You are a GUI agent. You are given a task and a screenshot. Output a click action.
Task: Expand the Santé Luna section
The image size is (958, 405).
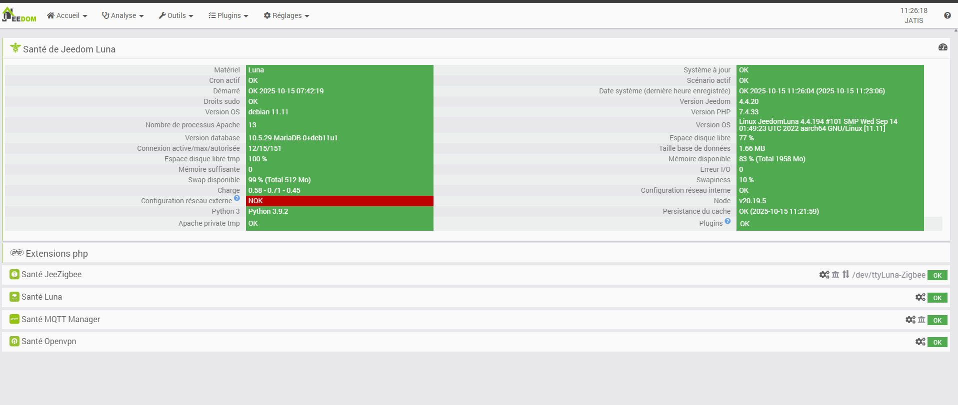(41, 297)
